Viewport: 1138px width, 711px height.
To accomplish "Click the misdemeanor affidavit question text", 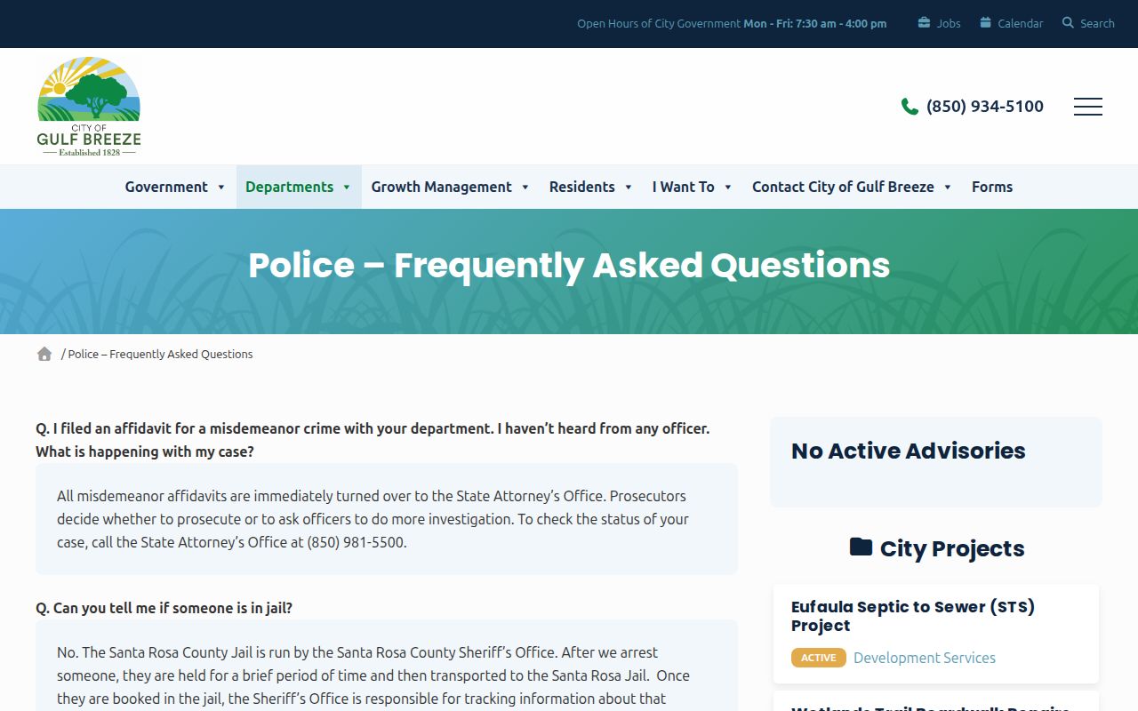I will click(x=373, y=440).
